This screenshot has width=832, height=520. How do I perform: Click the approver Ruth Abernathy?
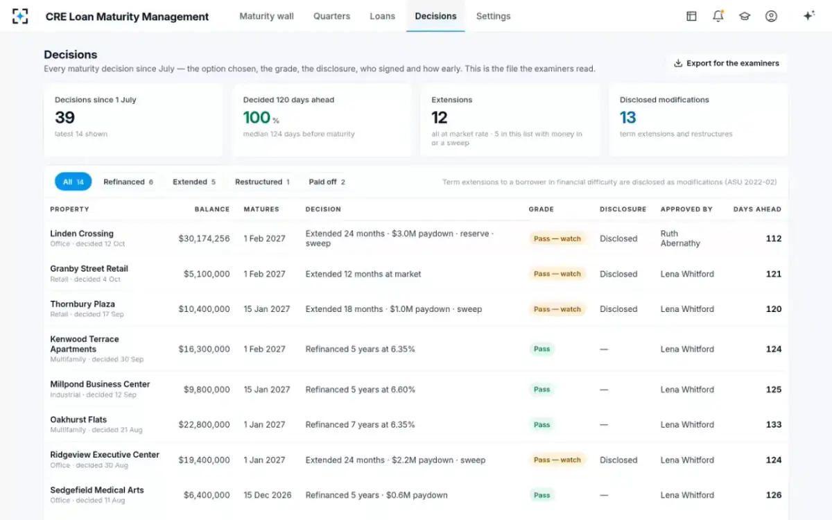680,239
